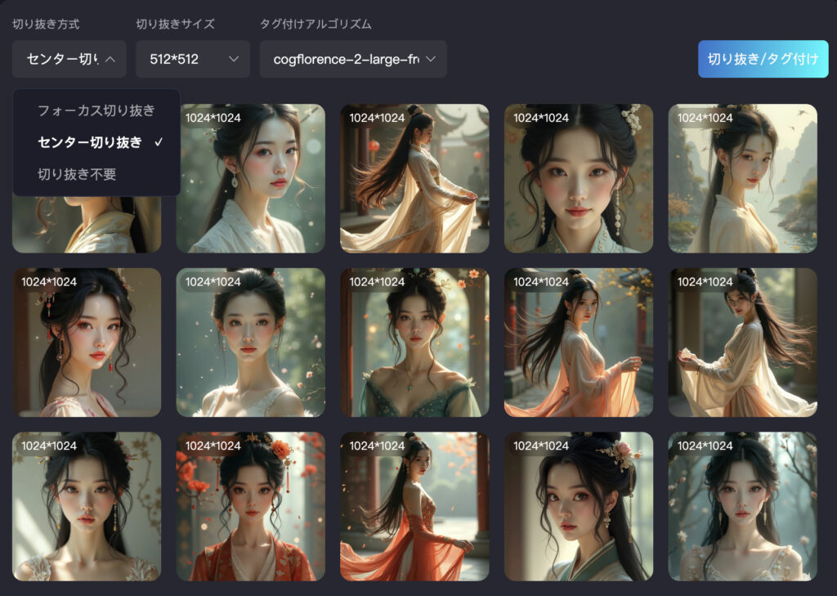Screen dimensions: 837x596
Task: Open the dancing woman in cream dress thumbnail
Action: [x=414, y=178]
